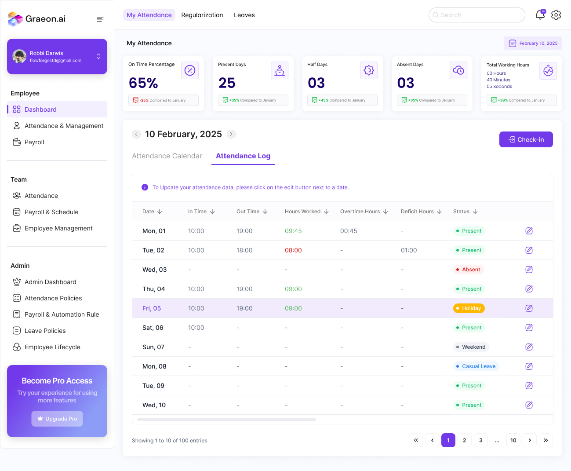571x471 pixels.
Task: Click the previous date chevron arrow
Action: 136,134
